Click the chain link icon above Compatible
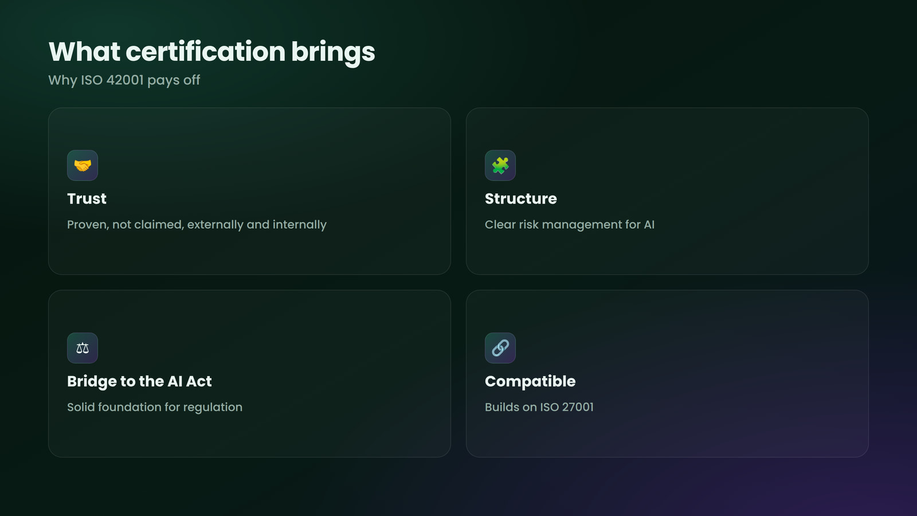The width and height of the screenshot is (917, 516). [x=500, y=348]
